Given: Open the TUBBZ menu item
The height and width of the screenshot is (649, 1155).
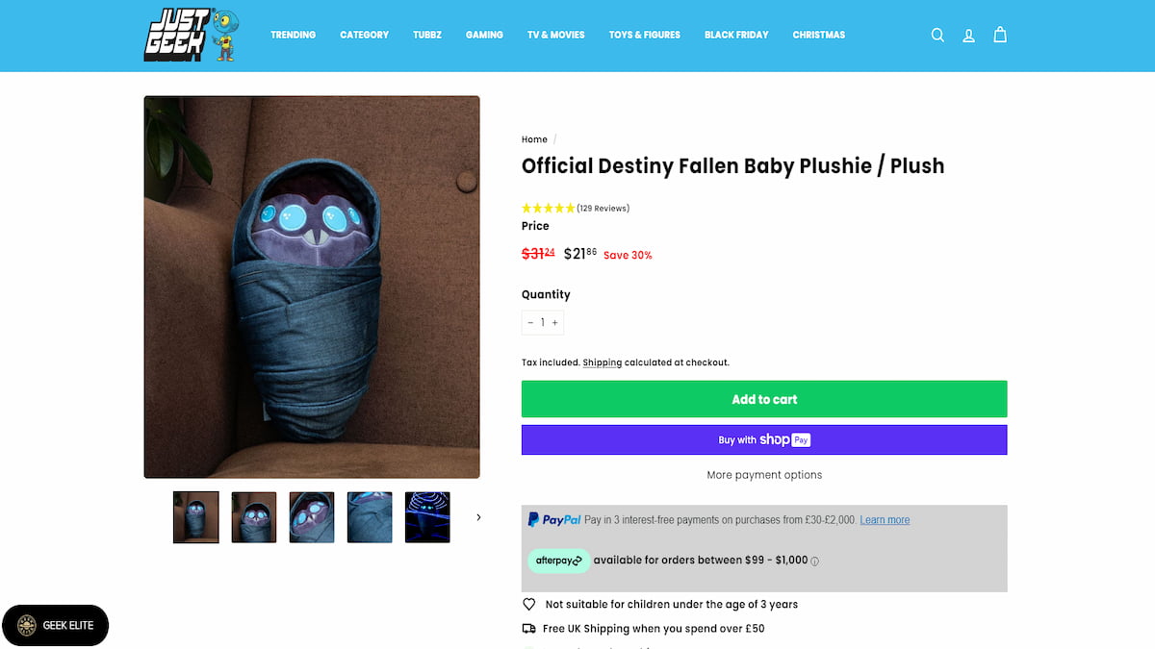Looking at the screenshot, I should tap(426, 35).
